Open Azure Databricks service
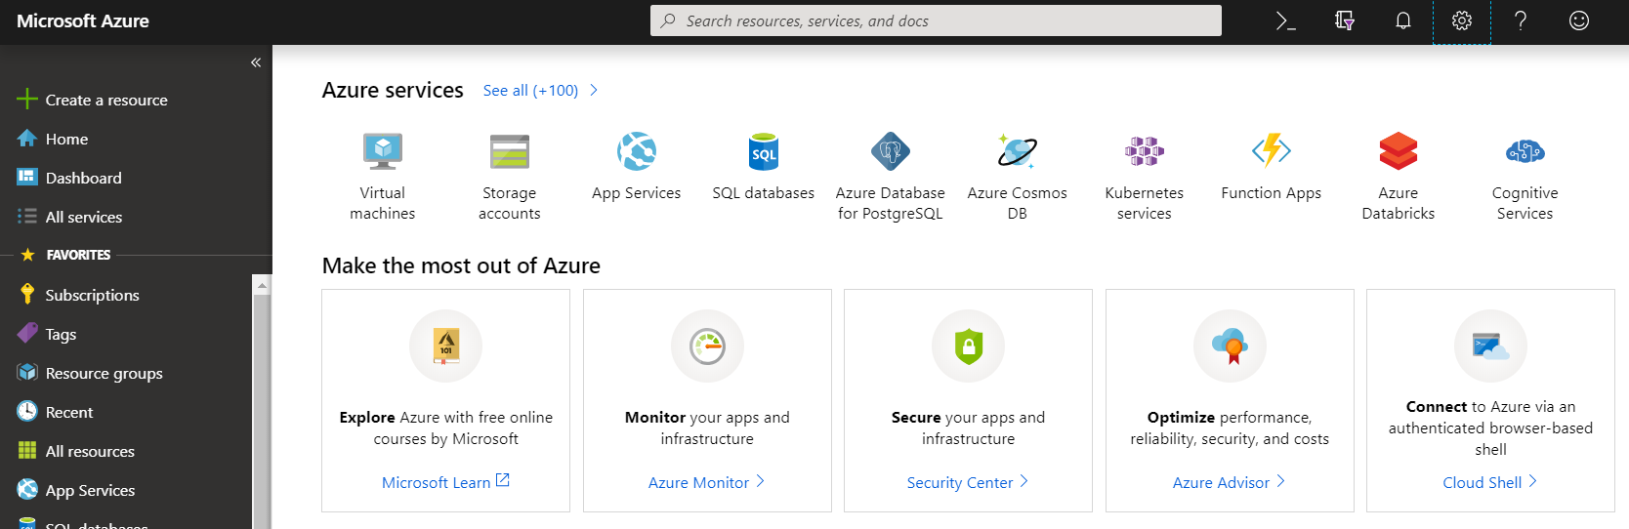Viewport: 1629px width, 529px height. click(1398, 152)
